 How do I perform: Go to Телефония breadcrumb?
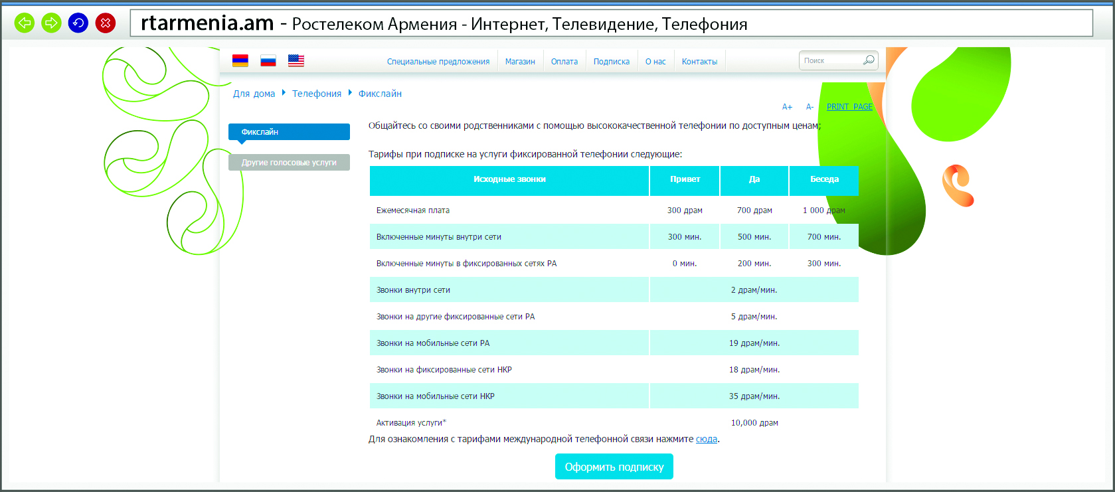[x=317, y=94]
